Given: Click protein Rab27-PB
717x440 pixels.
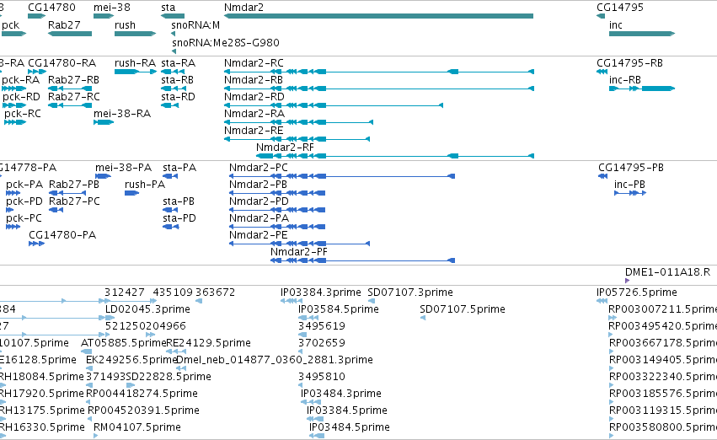Looking at the screenshot, I should coord(67,193).
